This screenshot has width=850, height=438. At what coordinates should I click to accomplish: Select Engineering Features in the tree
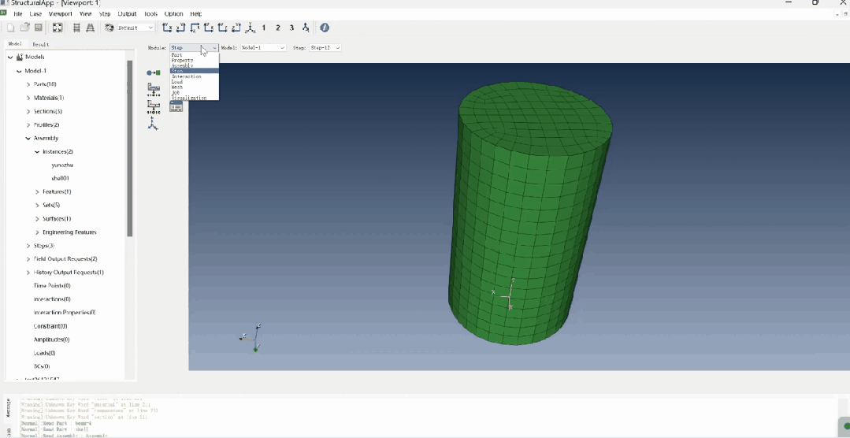click(69, 232)
